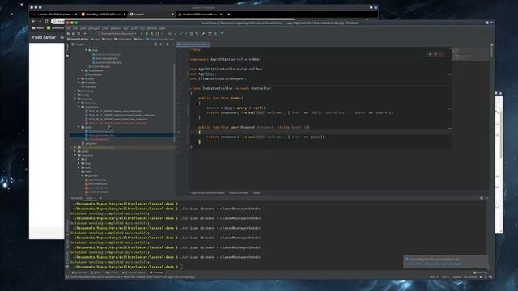Click the project tree vertical scrollbar
The image size is (518, 291).
pos(174,103)
